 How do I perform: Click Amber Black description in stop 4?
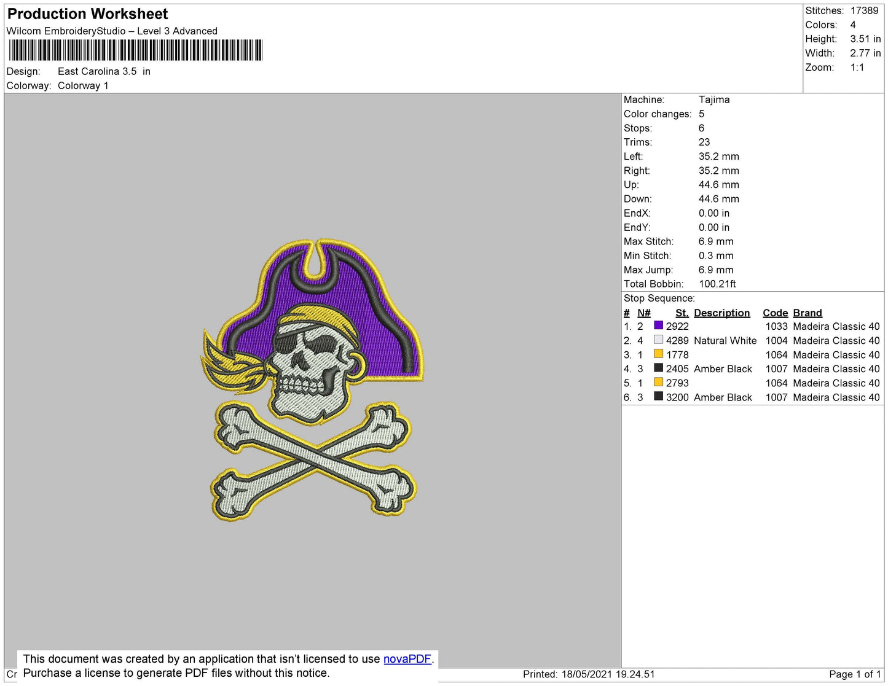click(x=723, y=368)
